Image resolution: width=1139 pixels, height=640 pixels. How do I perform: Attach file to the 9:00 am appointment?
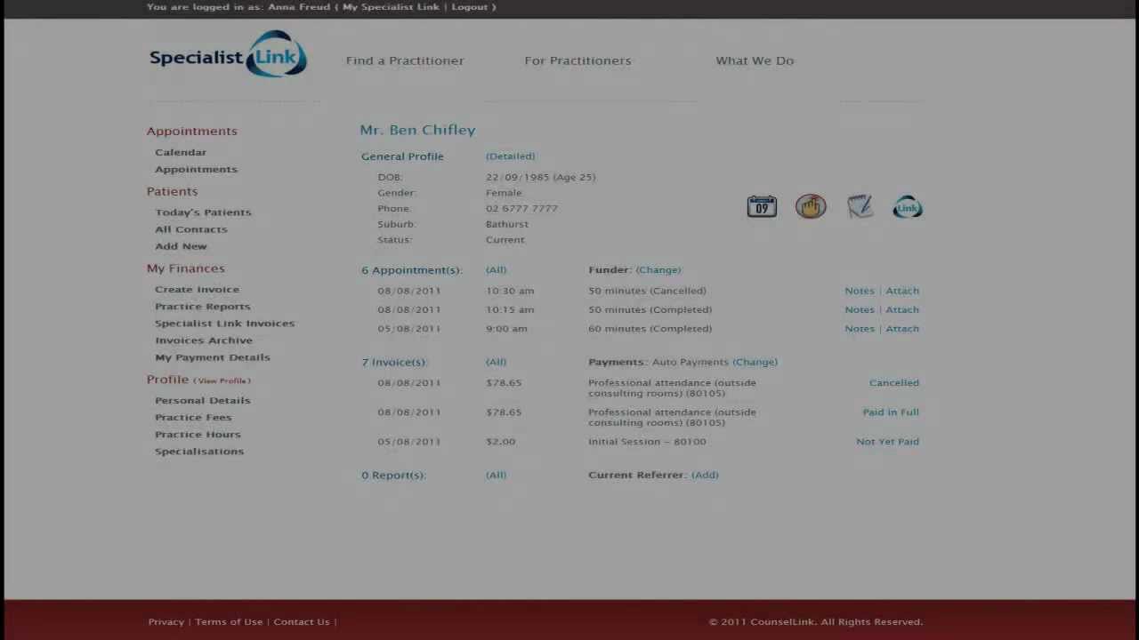(902, 329)
